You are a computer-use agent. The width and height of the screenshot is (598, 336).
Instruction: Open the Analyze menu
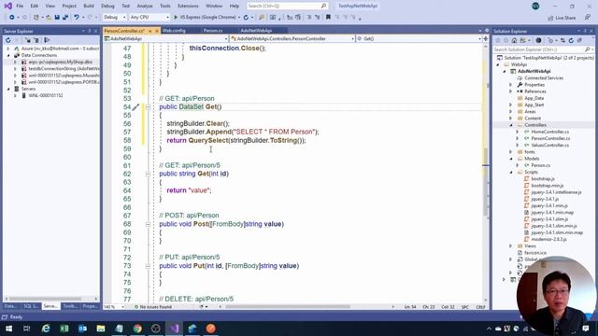pos(145,7)
